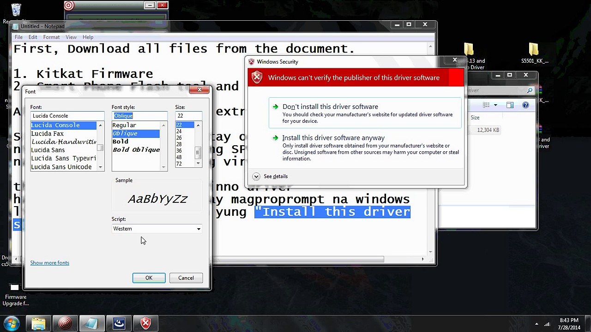Select Lucida Console in font list
591x332 pixels.
point(63,125)
